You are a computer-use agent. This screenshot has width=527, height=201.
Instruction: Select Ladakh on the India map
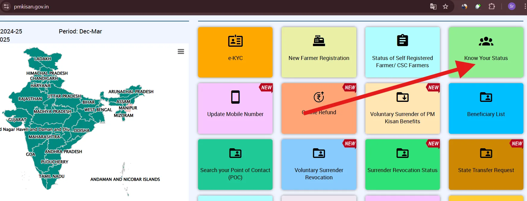pyautogui.click(x=43, y=59)
